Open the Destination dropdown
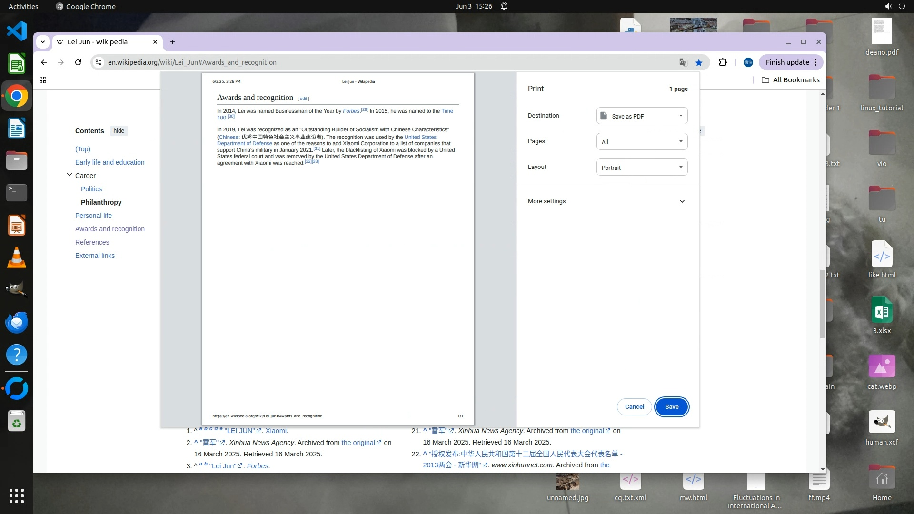 [x=642, y=116]
